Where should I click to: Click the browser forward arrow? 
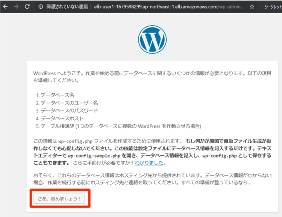point(17,7)
